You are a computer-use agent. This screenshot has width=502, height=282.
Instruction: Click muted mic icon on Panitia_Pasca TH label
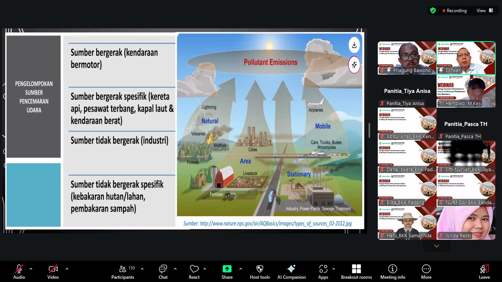441,137
